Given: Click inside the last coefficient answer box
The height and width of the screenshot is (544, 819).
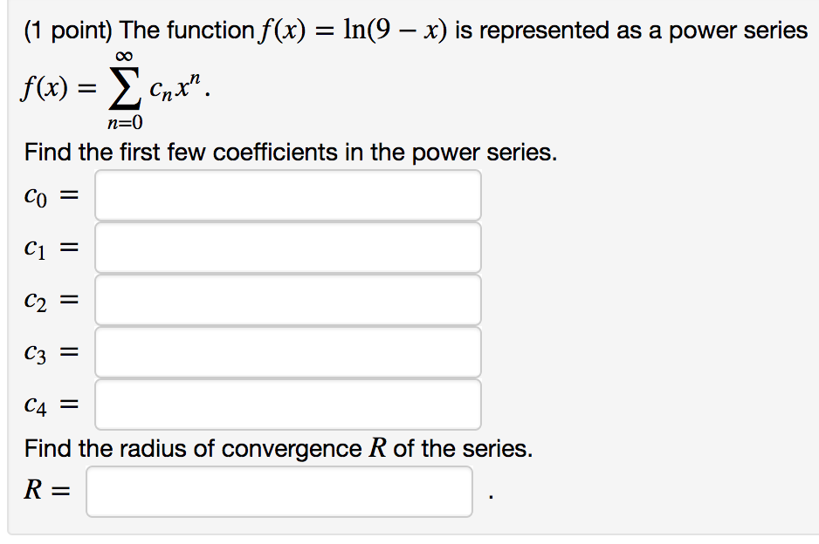Looking at the screenshot, I should (x=288, y=404).
